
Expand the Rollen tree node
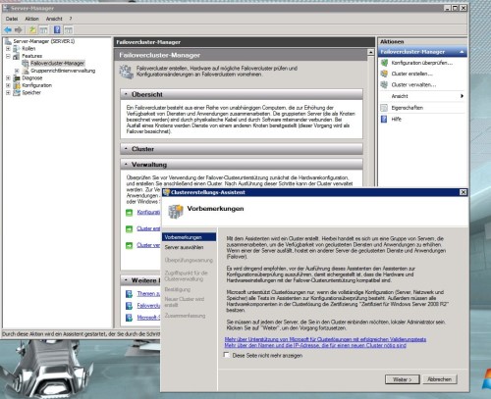coord(8,49)
